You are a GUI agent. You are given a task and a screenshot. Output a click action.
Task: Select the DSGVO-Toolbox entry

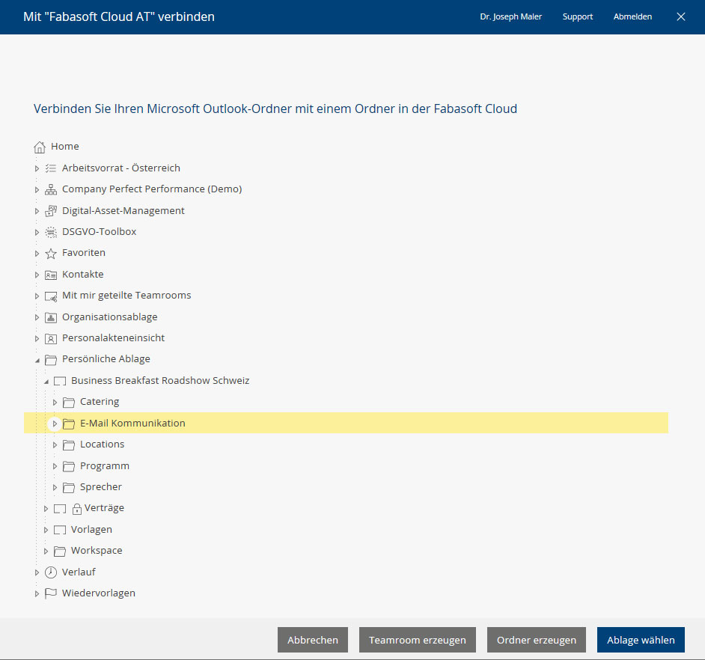(x=99, y=231)
